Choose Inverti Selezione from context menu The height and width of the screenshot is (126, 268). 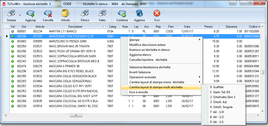click(x=140, y=72)
